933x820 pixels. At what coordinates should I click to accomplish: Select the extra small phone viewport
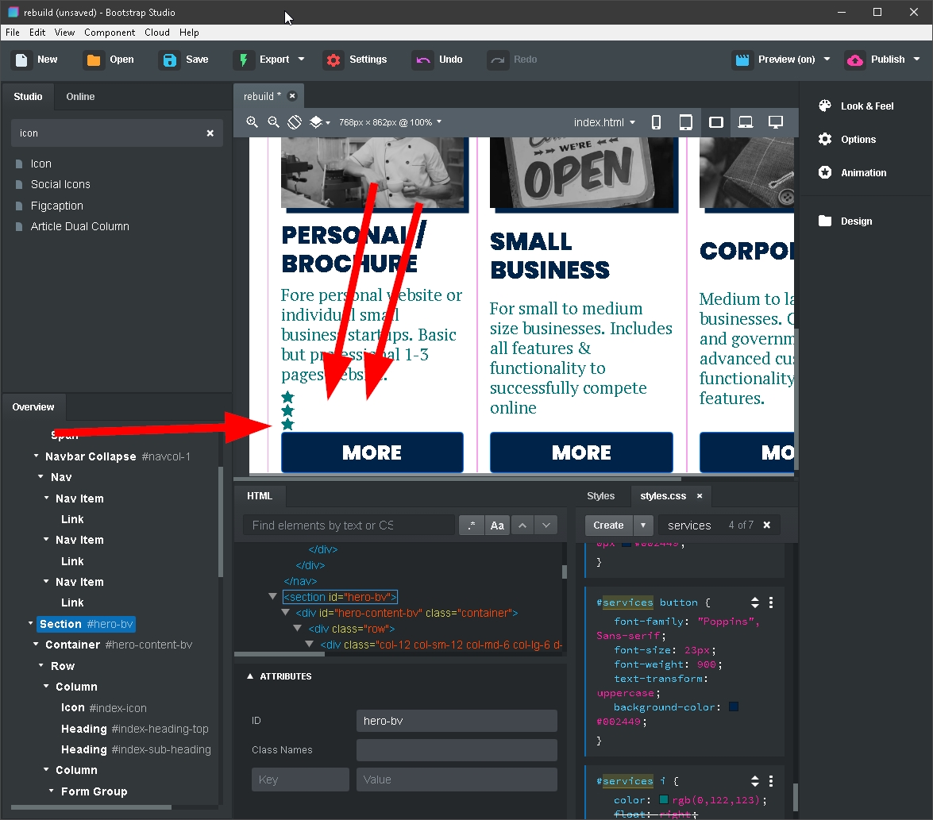pyautogui.click(x=657, y=122)
